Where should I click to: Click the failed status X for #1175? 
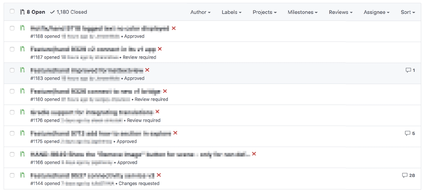pos(175,133)
